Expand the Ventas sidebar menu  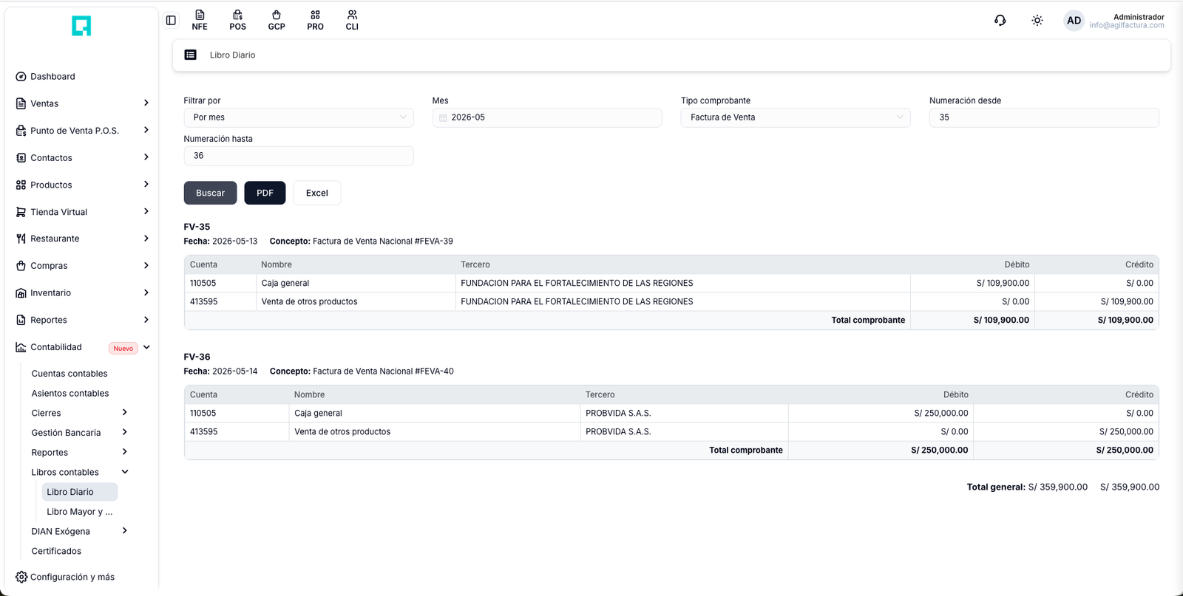pos(82,103)
